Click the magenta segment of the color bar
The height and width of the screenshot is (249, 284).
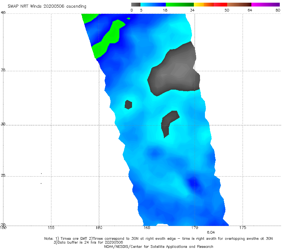coord(266,5)
